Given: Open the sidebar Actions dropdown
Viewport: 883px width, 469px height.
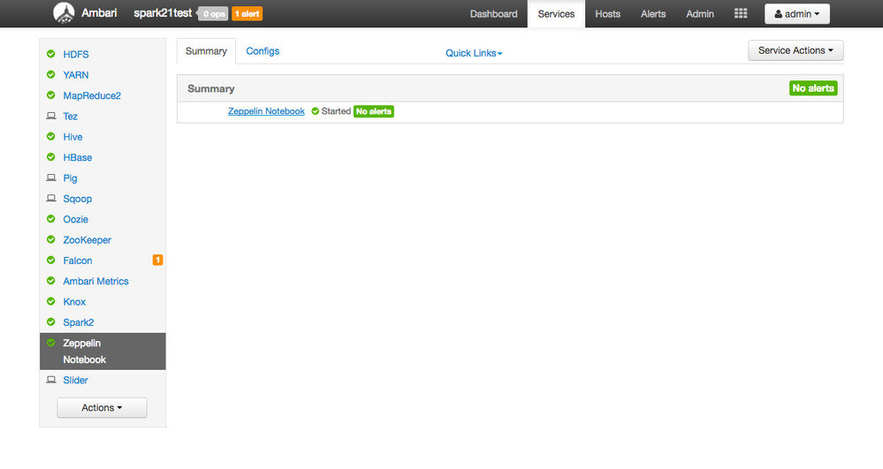Looking at the screenshot, I should point(102,408).
